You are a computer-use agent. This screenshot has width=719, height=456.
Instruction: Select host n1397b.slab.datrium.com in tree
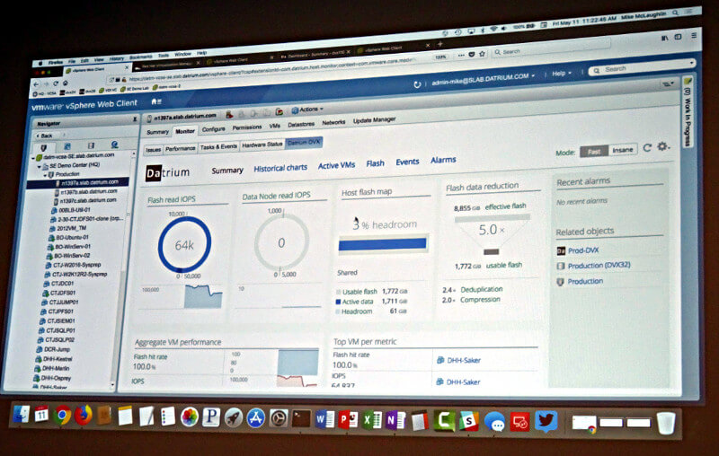pos(88,191)
